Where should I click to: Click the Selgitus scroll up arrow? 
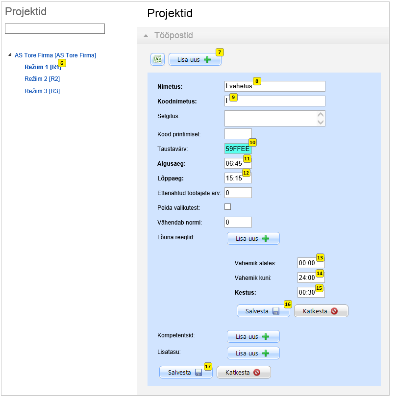[x=321, y=115]
